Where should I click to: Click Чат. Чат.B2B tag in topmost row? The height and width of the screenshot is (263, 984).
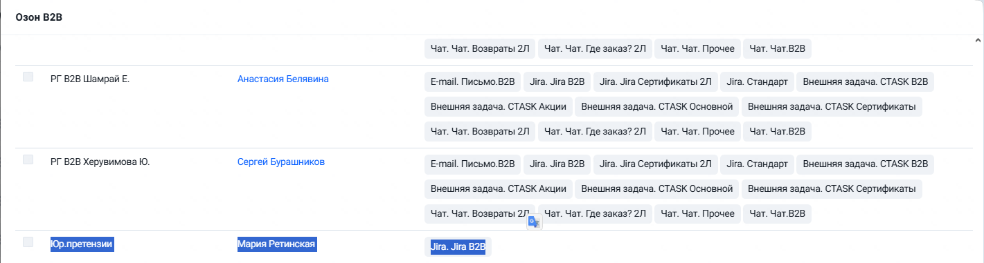[777, 48]
